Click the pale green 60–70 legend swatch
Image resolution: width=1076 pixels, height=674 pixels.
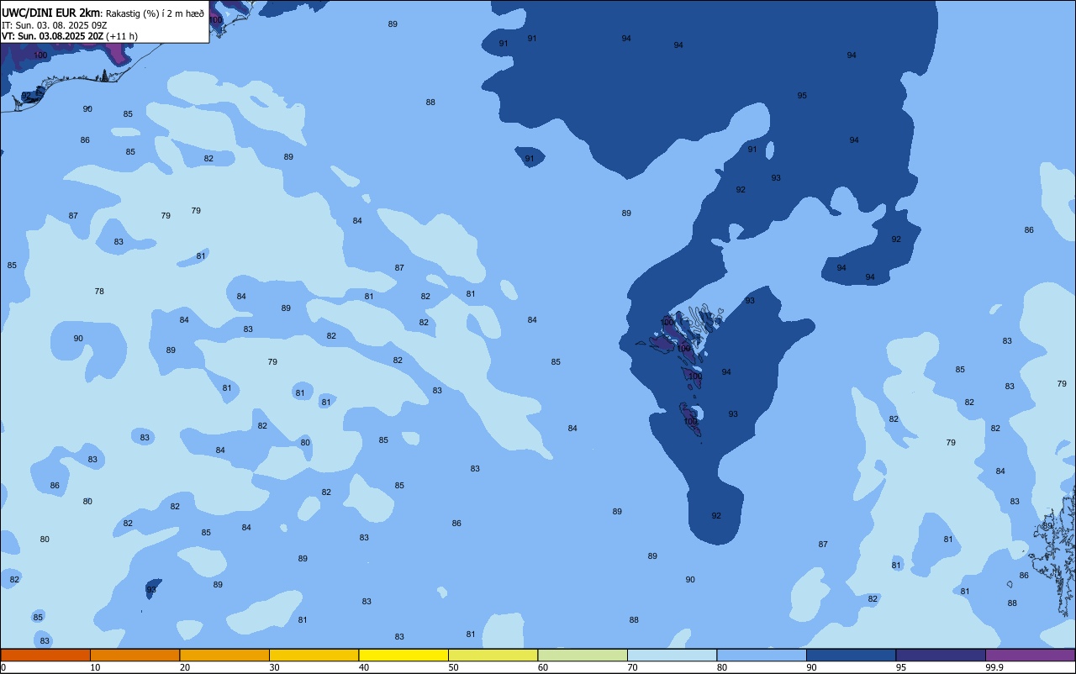[583, 655]
